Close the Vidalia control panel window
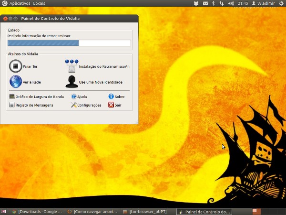This screenshot has height=215, width=286. click(x=5, y=19)
